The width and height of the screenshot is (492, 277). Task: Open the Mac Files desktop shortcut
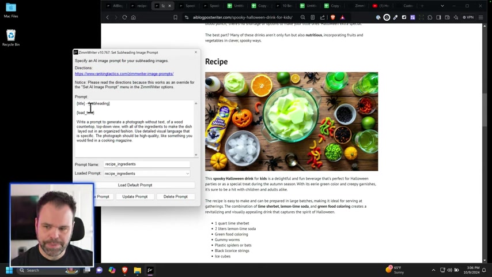click(x=11, y=10)
